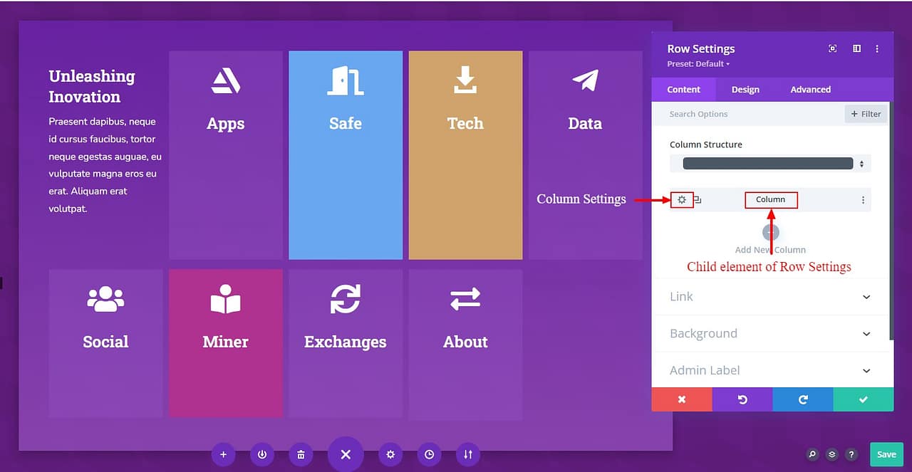912x472 pixels.
Task: Duplicate the Column item
Action: (x=698, y=200)
